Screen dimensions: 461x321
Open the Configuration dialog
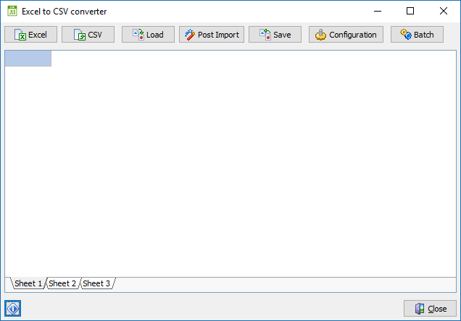tap(346, 35)
